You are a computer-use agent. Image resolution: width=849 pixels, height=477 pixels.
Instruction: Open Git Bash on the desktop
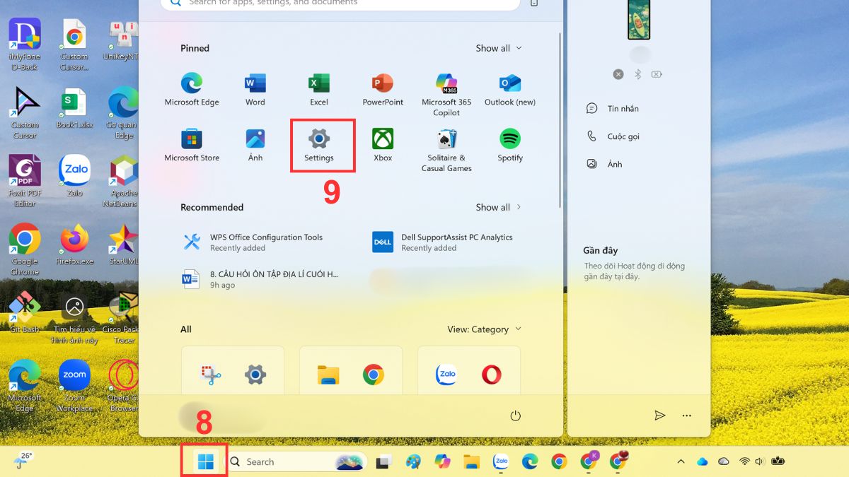coord(25,312)
